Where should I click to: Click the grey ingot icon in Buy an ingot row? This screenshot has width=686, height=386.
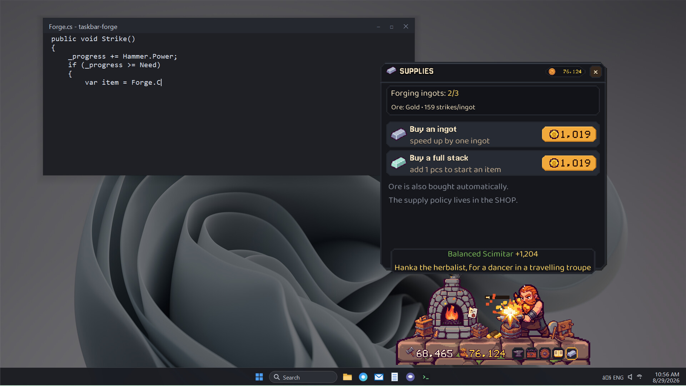(398, 134)
